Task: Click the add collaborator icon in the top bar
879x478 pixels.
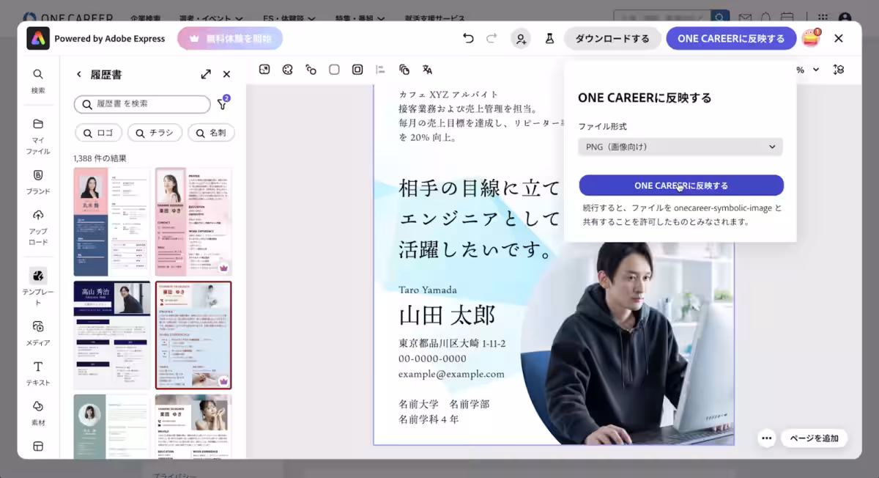Action: coord(521,37)
